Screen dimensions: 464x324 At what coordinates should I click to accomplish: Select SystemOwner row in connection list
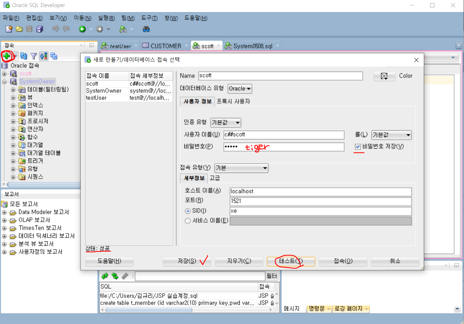pyautogui.click(x=129, y=91)
